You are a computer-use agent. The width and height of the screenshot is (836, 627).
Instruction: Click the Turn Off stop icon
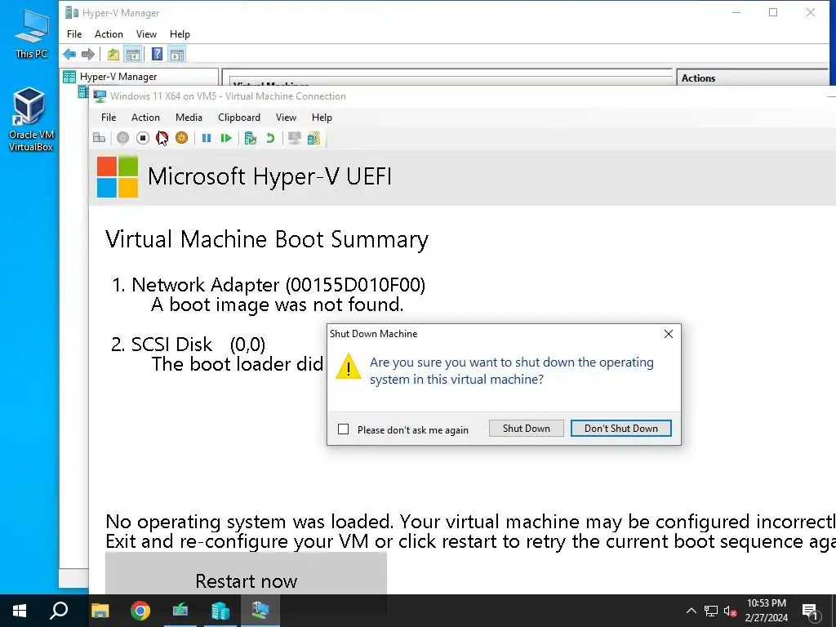click(x=142, y=138)
